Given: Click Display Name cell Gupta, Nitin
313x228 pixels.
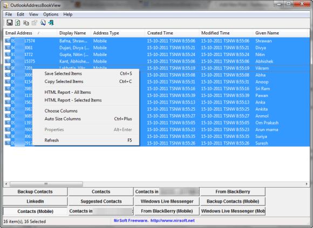Looking at the screenshot, I should pos(74,54).
